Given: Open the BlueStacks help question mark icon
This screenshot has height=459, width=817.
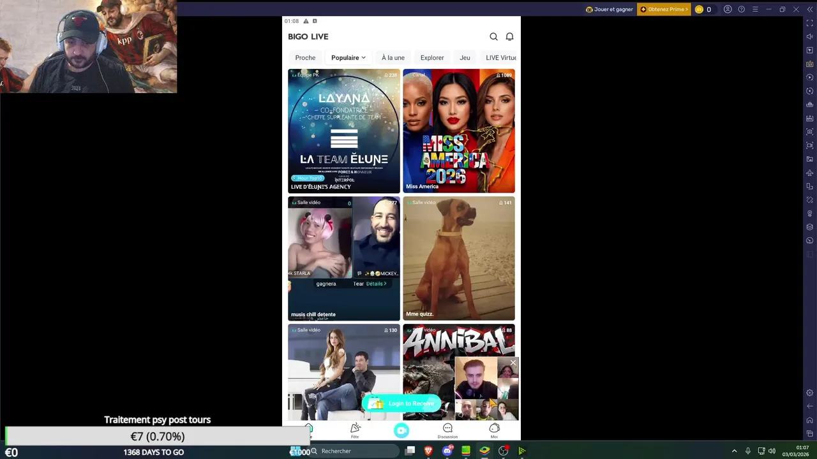Looking at the screenshot, I should point(741,10).
